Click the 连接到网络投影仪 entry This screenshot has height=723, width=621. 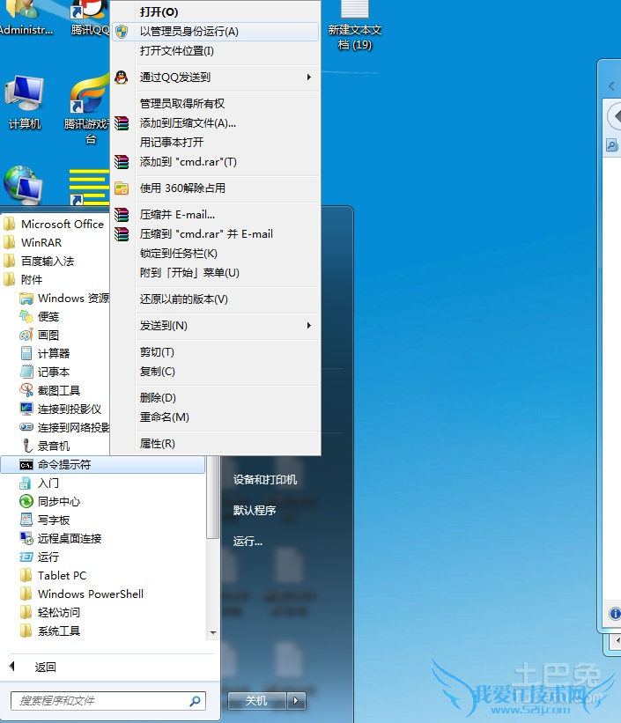click(64, 427)
